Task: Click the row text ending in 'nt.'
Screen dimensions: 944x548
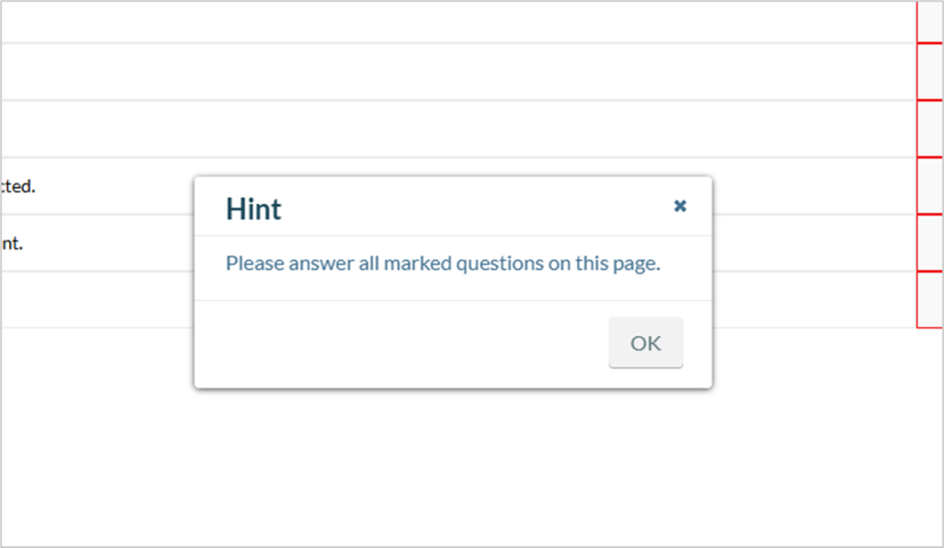Action: (11, 244)
